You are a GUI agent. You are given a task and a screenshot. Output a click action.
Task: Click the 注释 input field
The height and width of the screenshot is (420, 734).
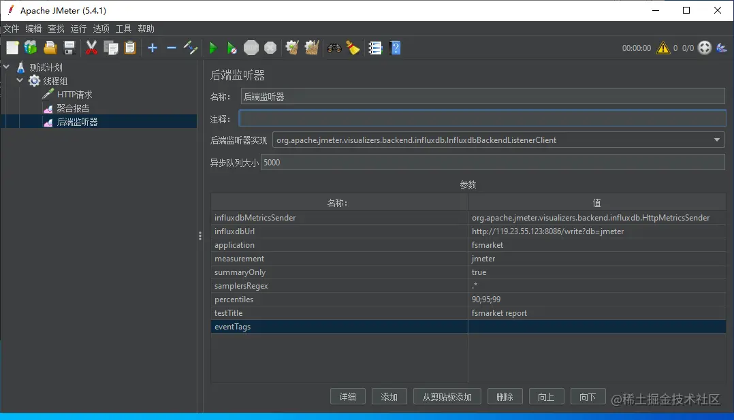point(483,118)
